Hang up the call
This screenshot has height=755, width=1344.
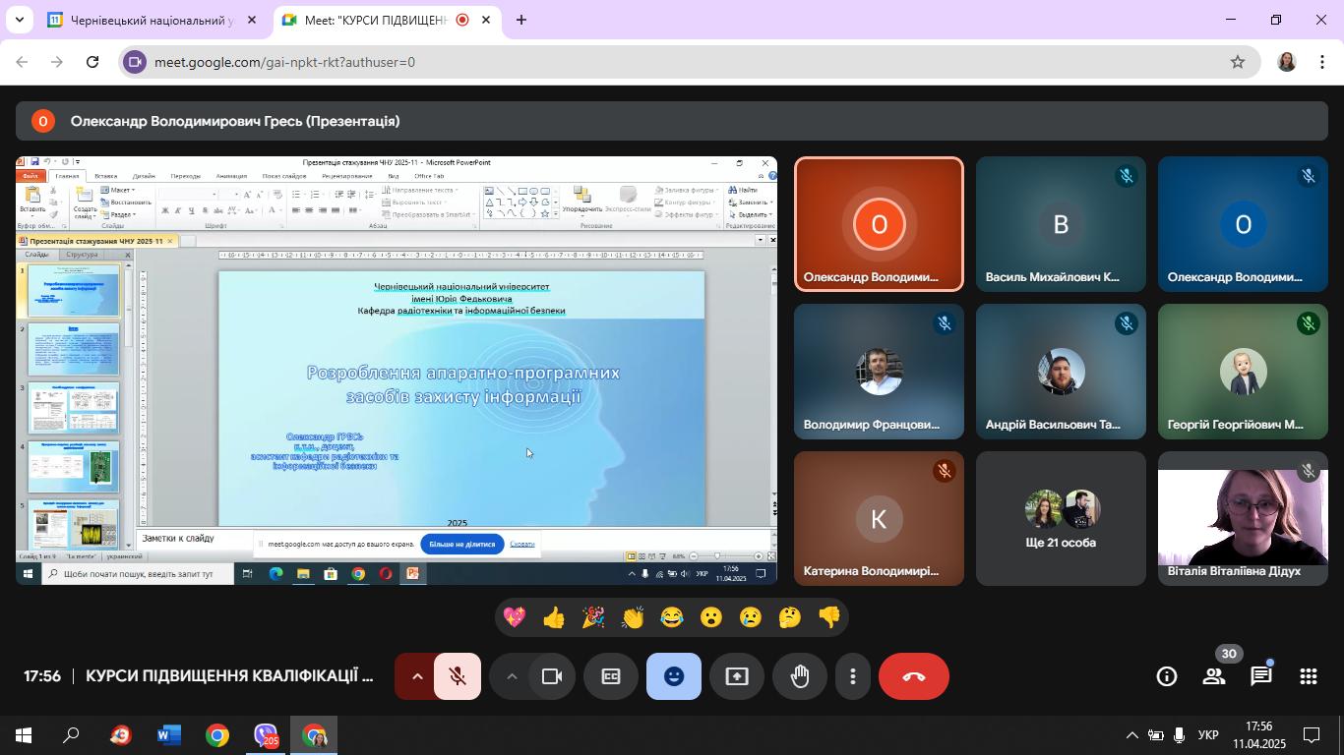tap(913, 676)
